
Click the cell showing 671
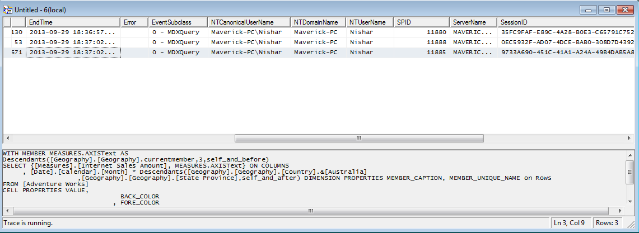[x=18, y=53]
